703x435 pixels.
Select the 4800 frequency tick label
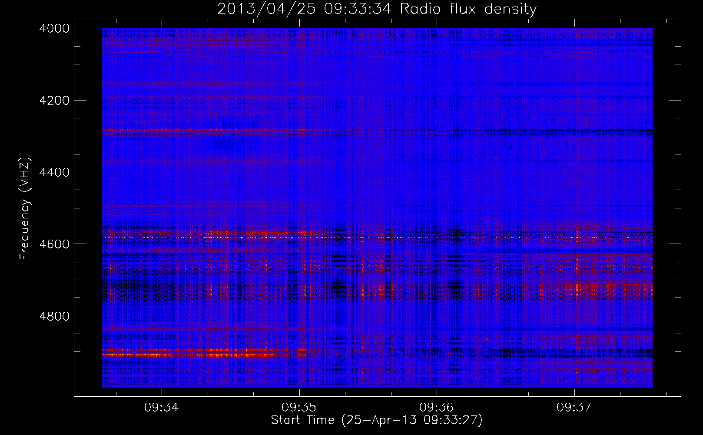coord(54,316)
